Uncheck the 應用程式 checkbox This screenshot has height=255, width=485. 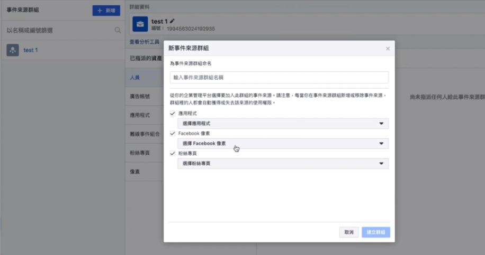[x=173, y=114]
